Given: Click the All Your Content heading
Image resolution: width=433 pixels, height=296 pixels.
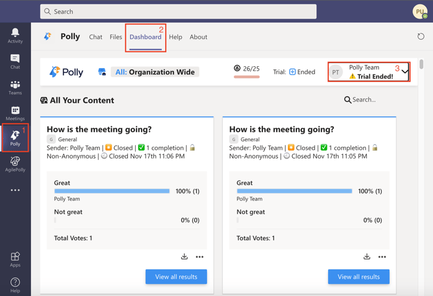Looking at the screenshot, I should tap(82, 100).
